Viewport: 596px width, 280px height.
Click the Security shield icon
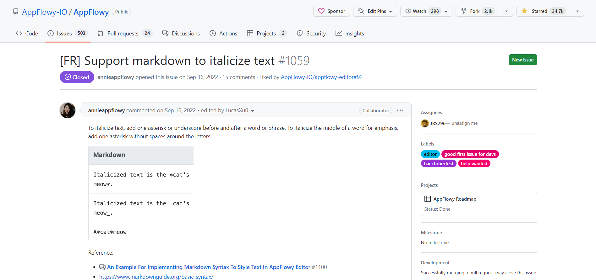[300, 33]
